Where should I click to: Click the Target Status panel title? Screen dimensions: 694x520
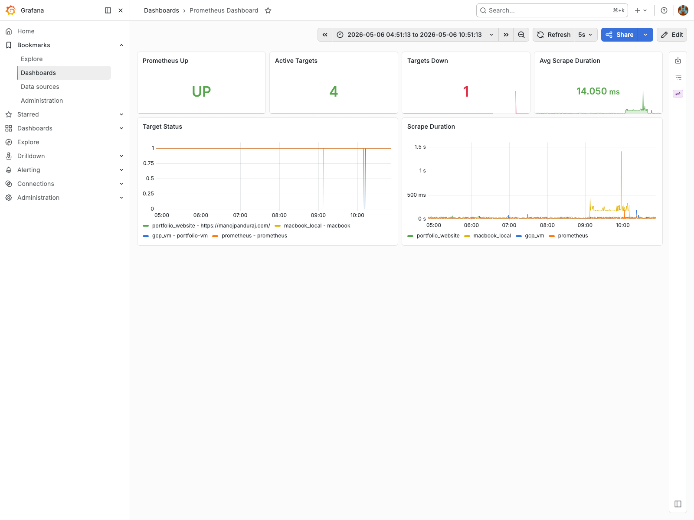162,127
